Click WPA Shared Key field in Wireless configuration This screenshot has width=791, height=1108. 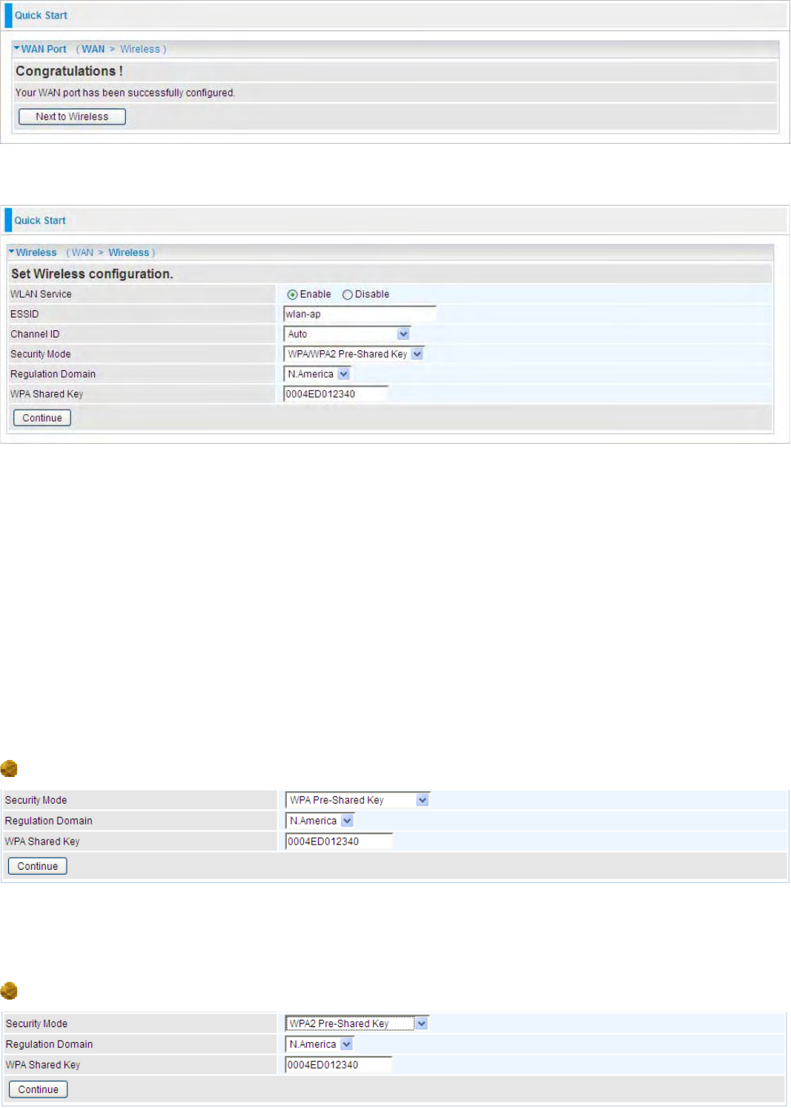[x=336, y=394]
